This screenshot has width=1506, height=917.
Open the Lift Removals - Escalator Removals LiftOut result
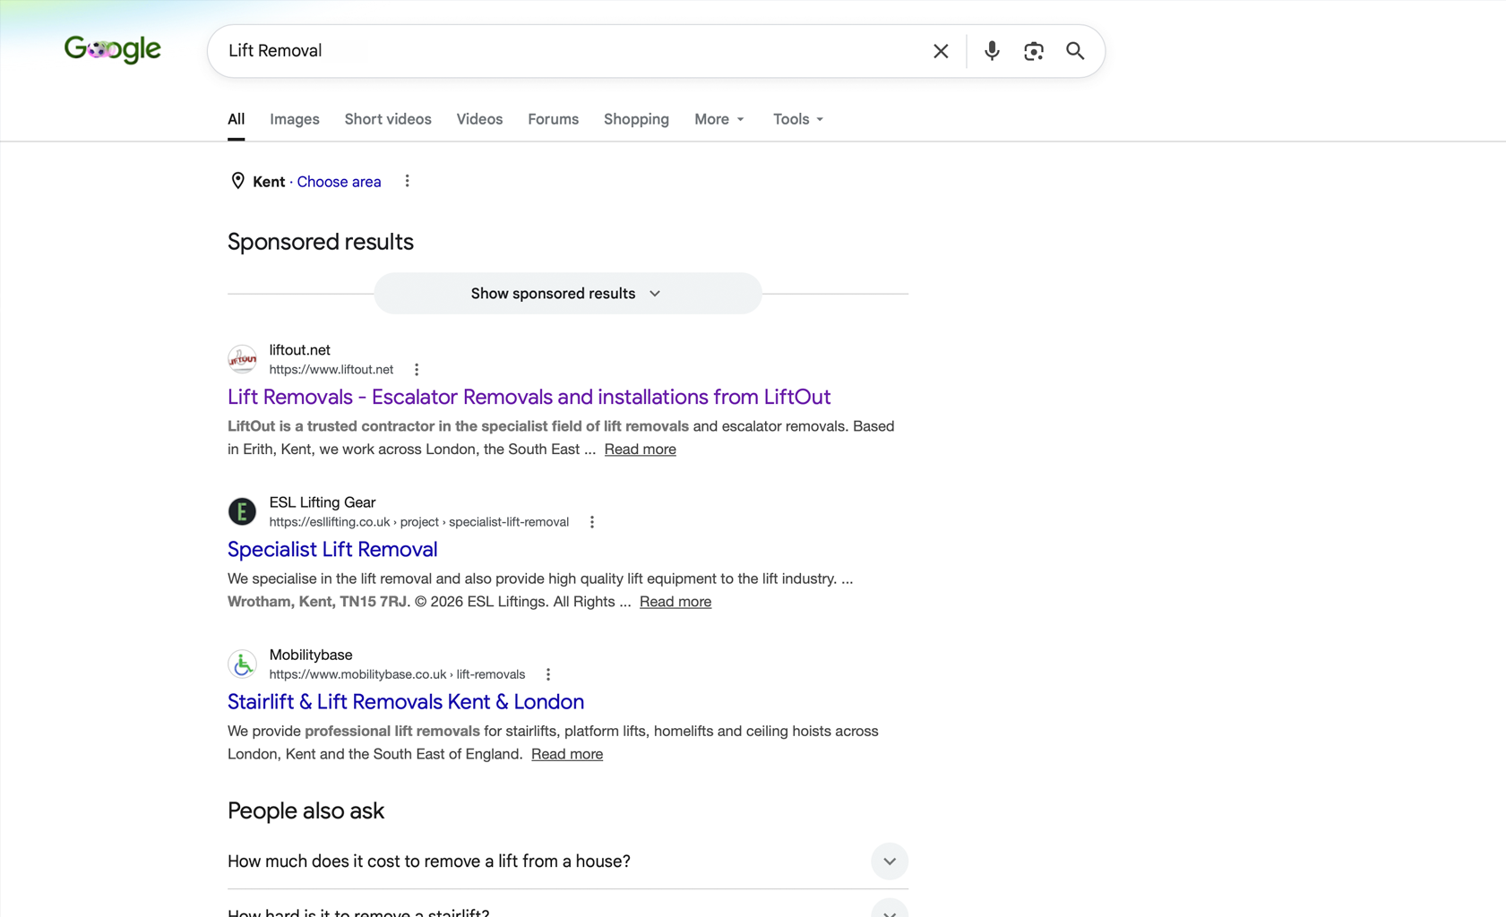point(529,397)
